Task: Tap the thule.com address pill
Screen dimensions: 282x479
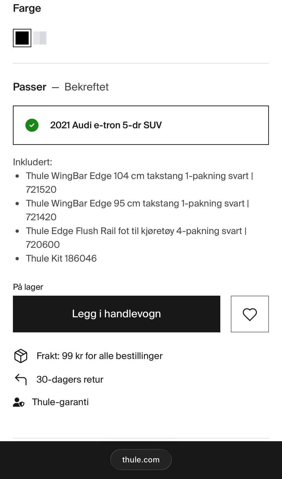Action: pos(141,460)
